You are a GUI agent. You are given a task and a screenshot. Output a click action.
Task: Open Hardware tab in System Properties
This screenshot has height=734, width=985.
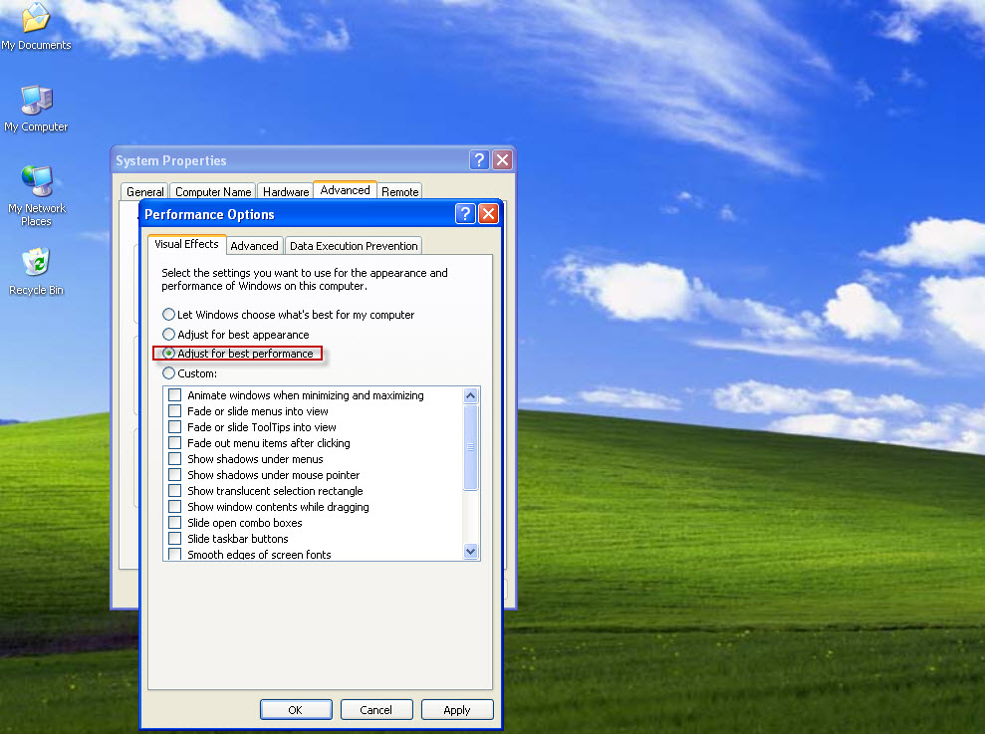[286, 191]
